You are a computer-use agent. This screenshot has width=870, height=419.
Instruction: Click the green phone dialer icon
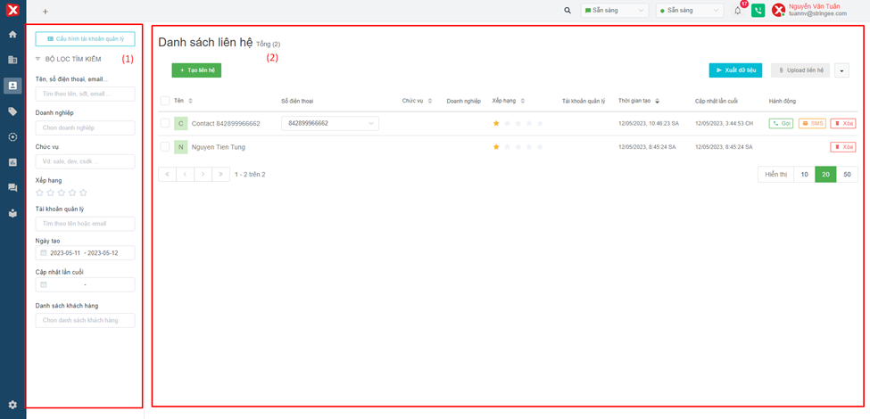click(758, 11)
